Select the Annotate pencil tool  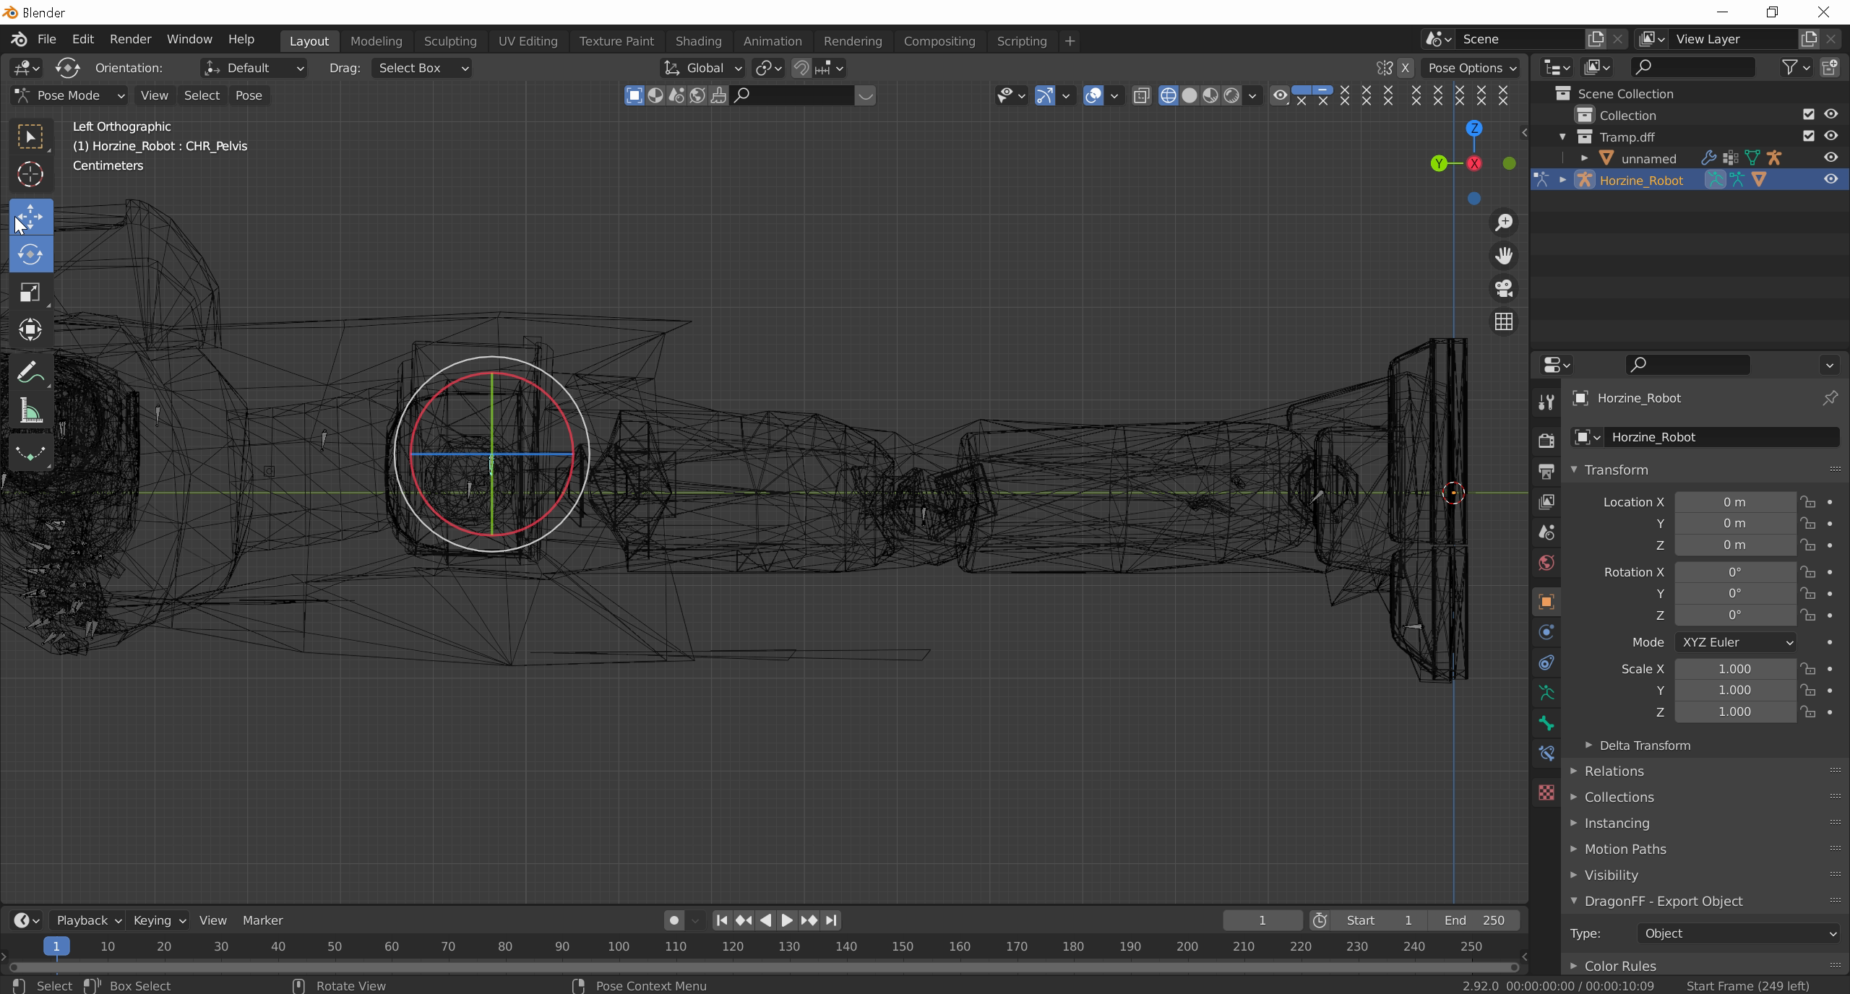click(30, 373)
